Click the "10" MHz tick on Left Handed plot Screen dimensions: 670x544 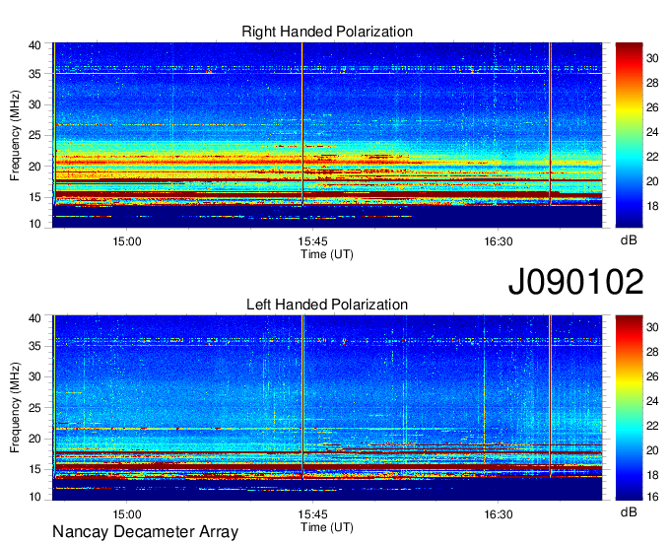(34, 497)
